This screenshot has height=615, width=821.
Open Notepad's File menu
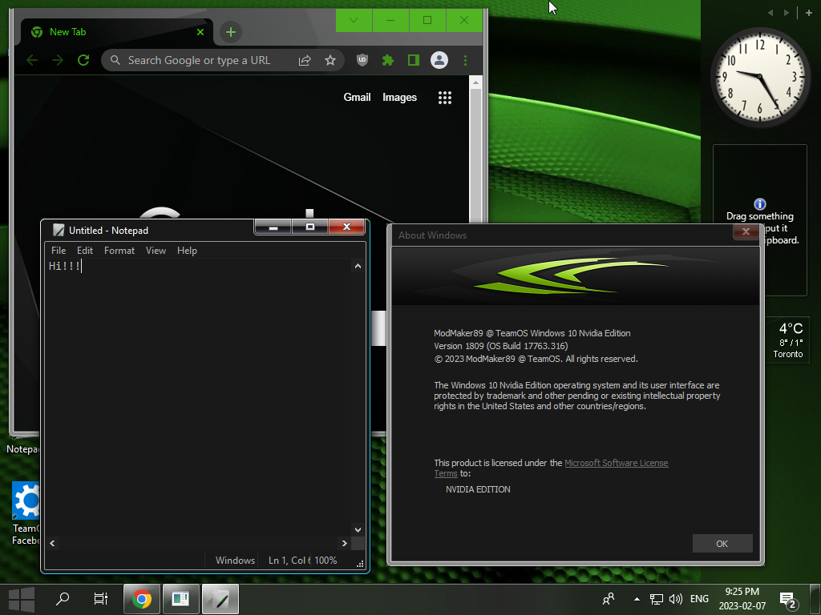click(59, 251)
